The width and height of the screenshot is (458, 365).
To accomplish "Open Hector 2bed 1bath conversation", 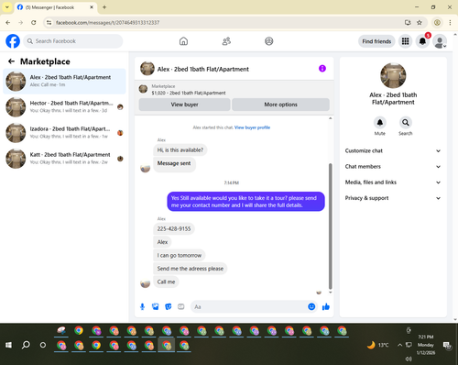I will pyautogui.click(x=64, y=106).
